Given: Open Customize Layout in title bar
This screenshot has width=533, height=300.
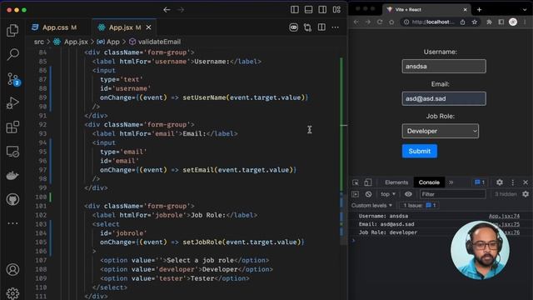Looking at the screenshot, I should (x=336, y=9).
